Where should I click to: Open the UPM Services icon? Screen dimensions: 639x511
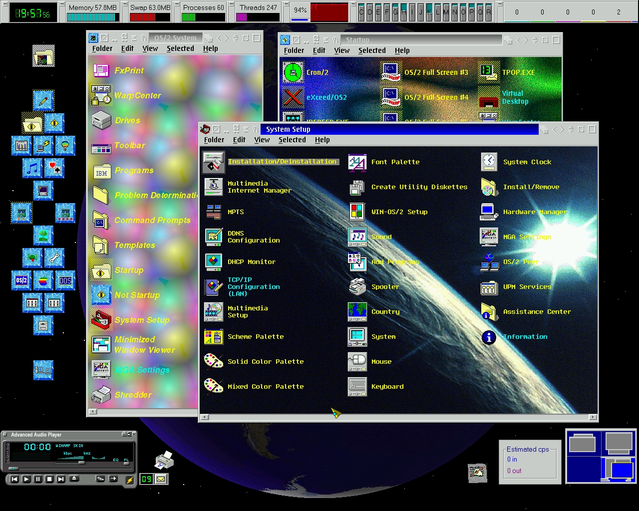click(x=489, y=287)
